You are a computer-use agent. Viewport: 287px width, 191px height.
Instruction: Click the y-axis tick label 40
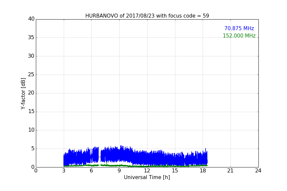click(x=31, y=19)
